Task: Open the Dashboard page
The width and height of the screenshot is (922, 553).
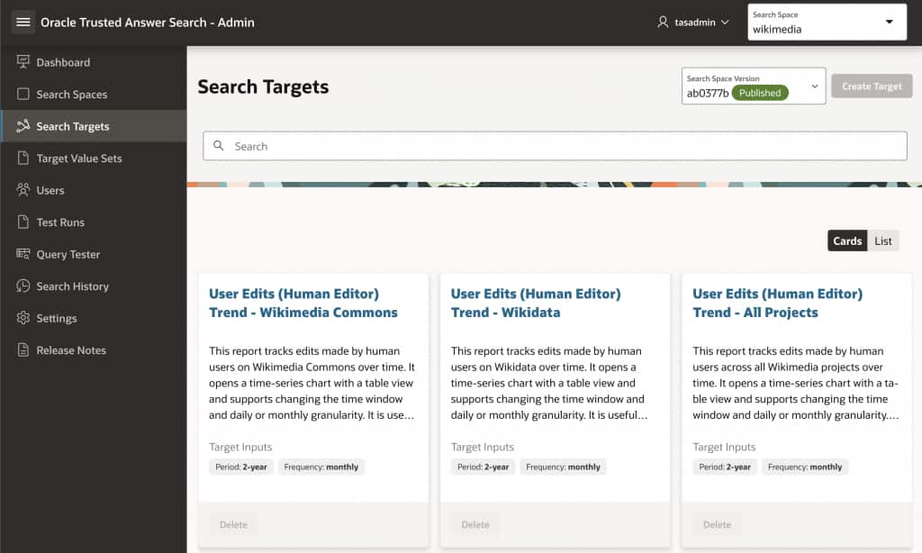Action: pyautogui.click(x=94, y=62)
